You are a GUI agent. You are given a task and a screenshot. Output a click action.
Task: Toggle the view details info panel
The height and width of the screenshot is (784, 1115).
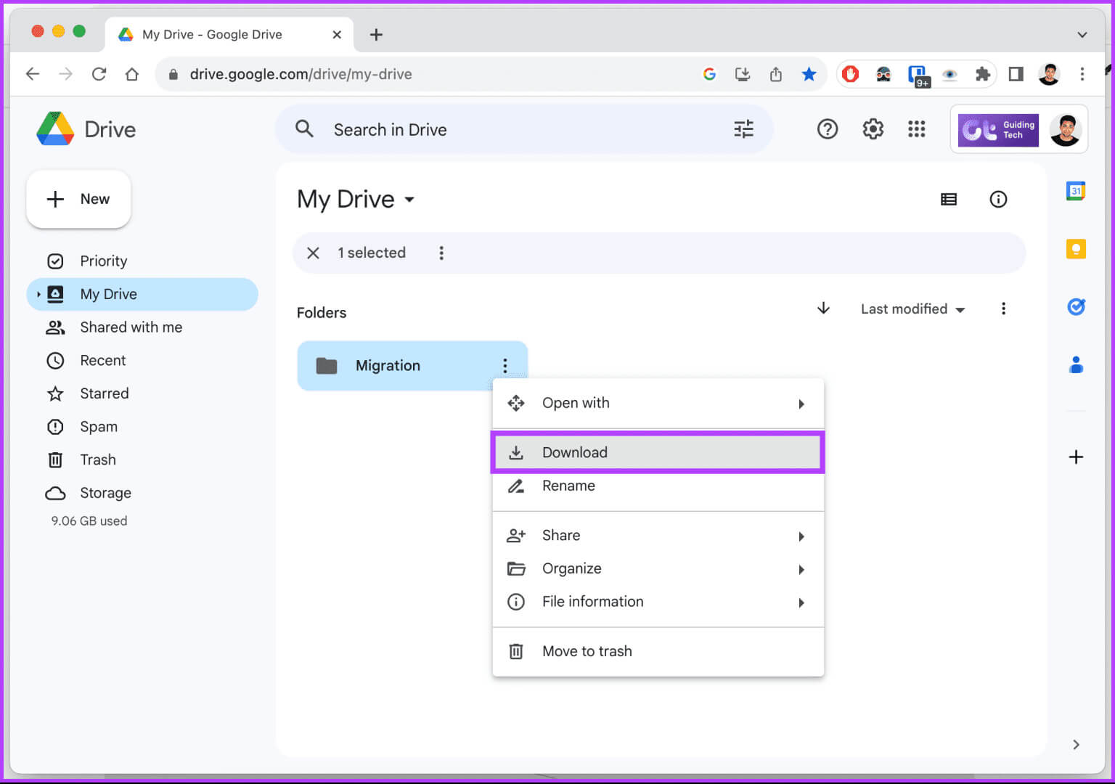point(998,200)
